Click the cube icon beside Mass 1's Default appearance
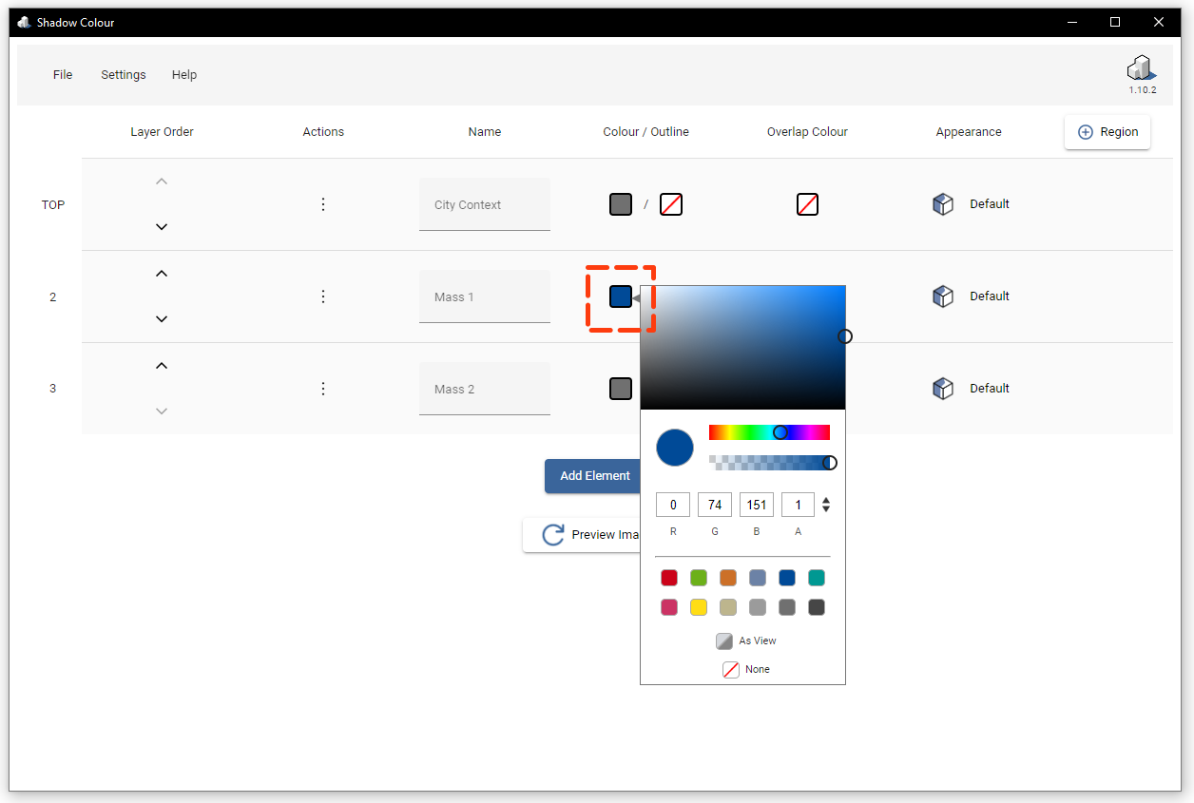The height and width of the screenshot is (803, 1194). pos(942,296)
